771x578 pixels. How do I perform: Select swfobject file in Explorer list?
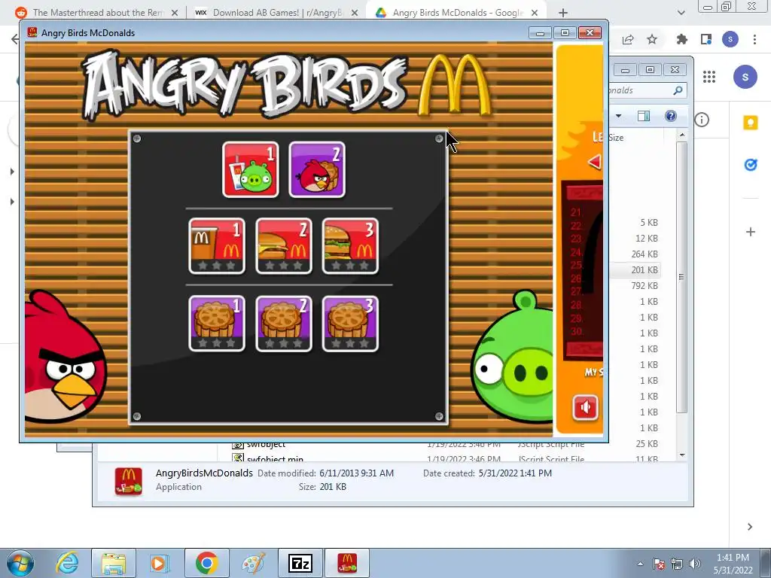266,446
